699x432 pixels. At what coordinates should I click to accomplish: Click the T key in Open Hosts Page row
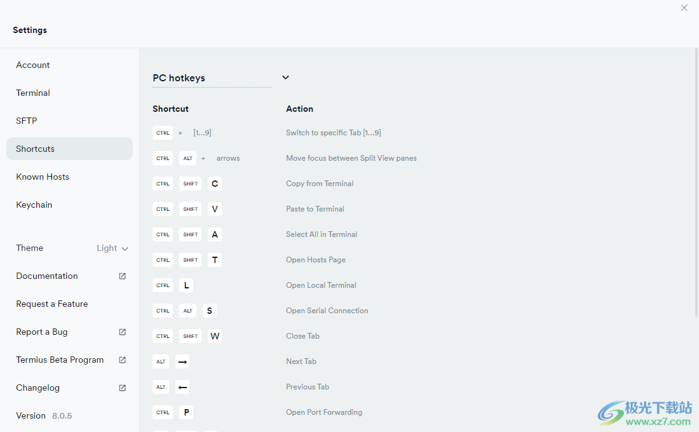pyautogui.click(x=215, y=260)
